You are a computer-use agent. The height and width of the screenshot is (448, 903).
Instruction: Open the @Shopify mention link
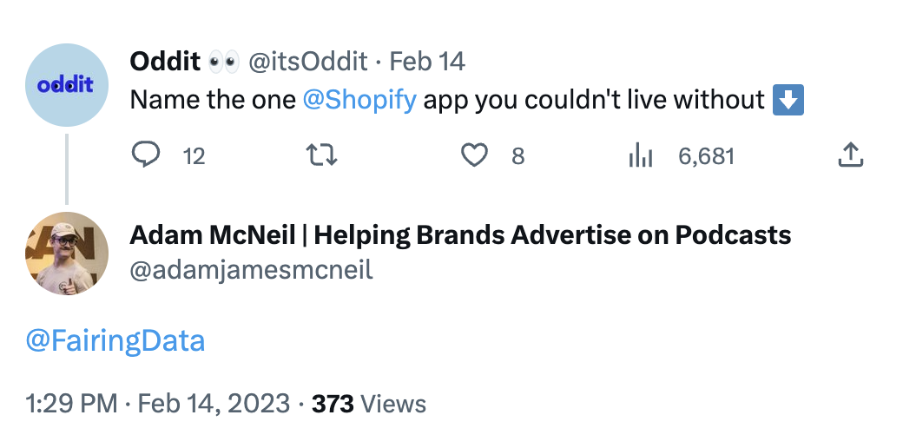point(359,101)
